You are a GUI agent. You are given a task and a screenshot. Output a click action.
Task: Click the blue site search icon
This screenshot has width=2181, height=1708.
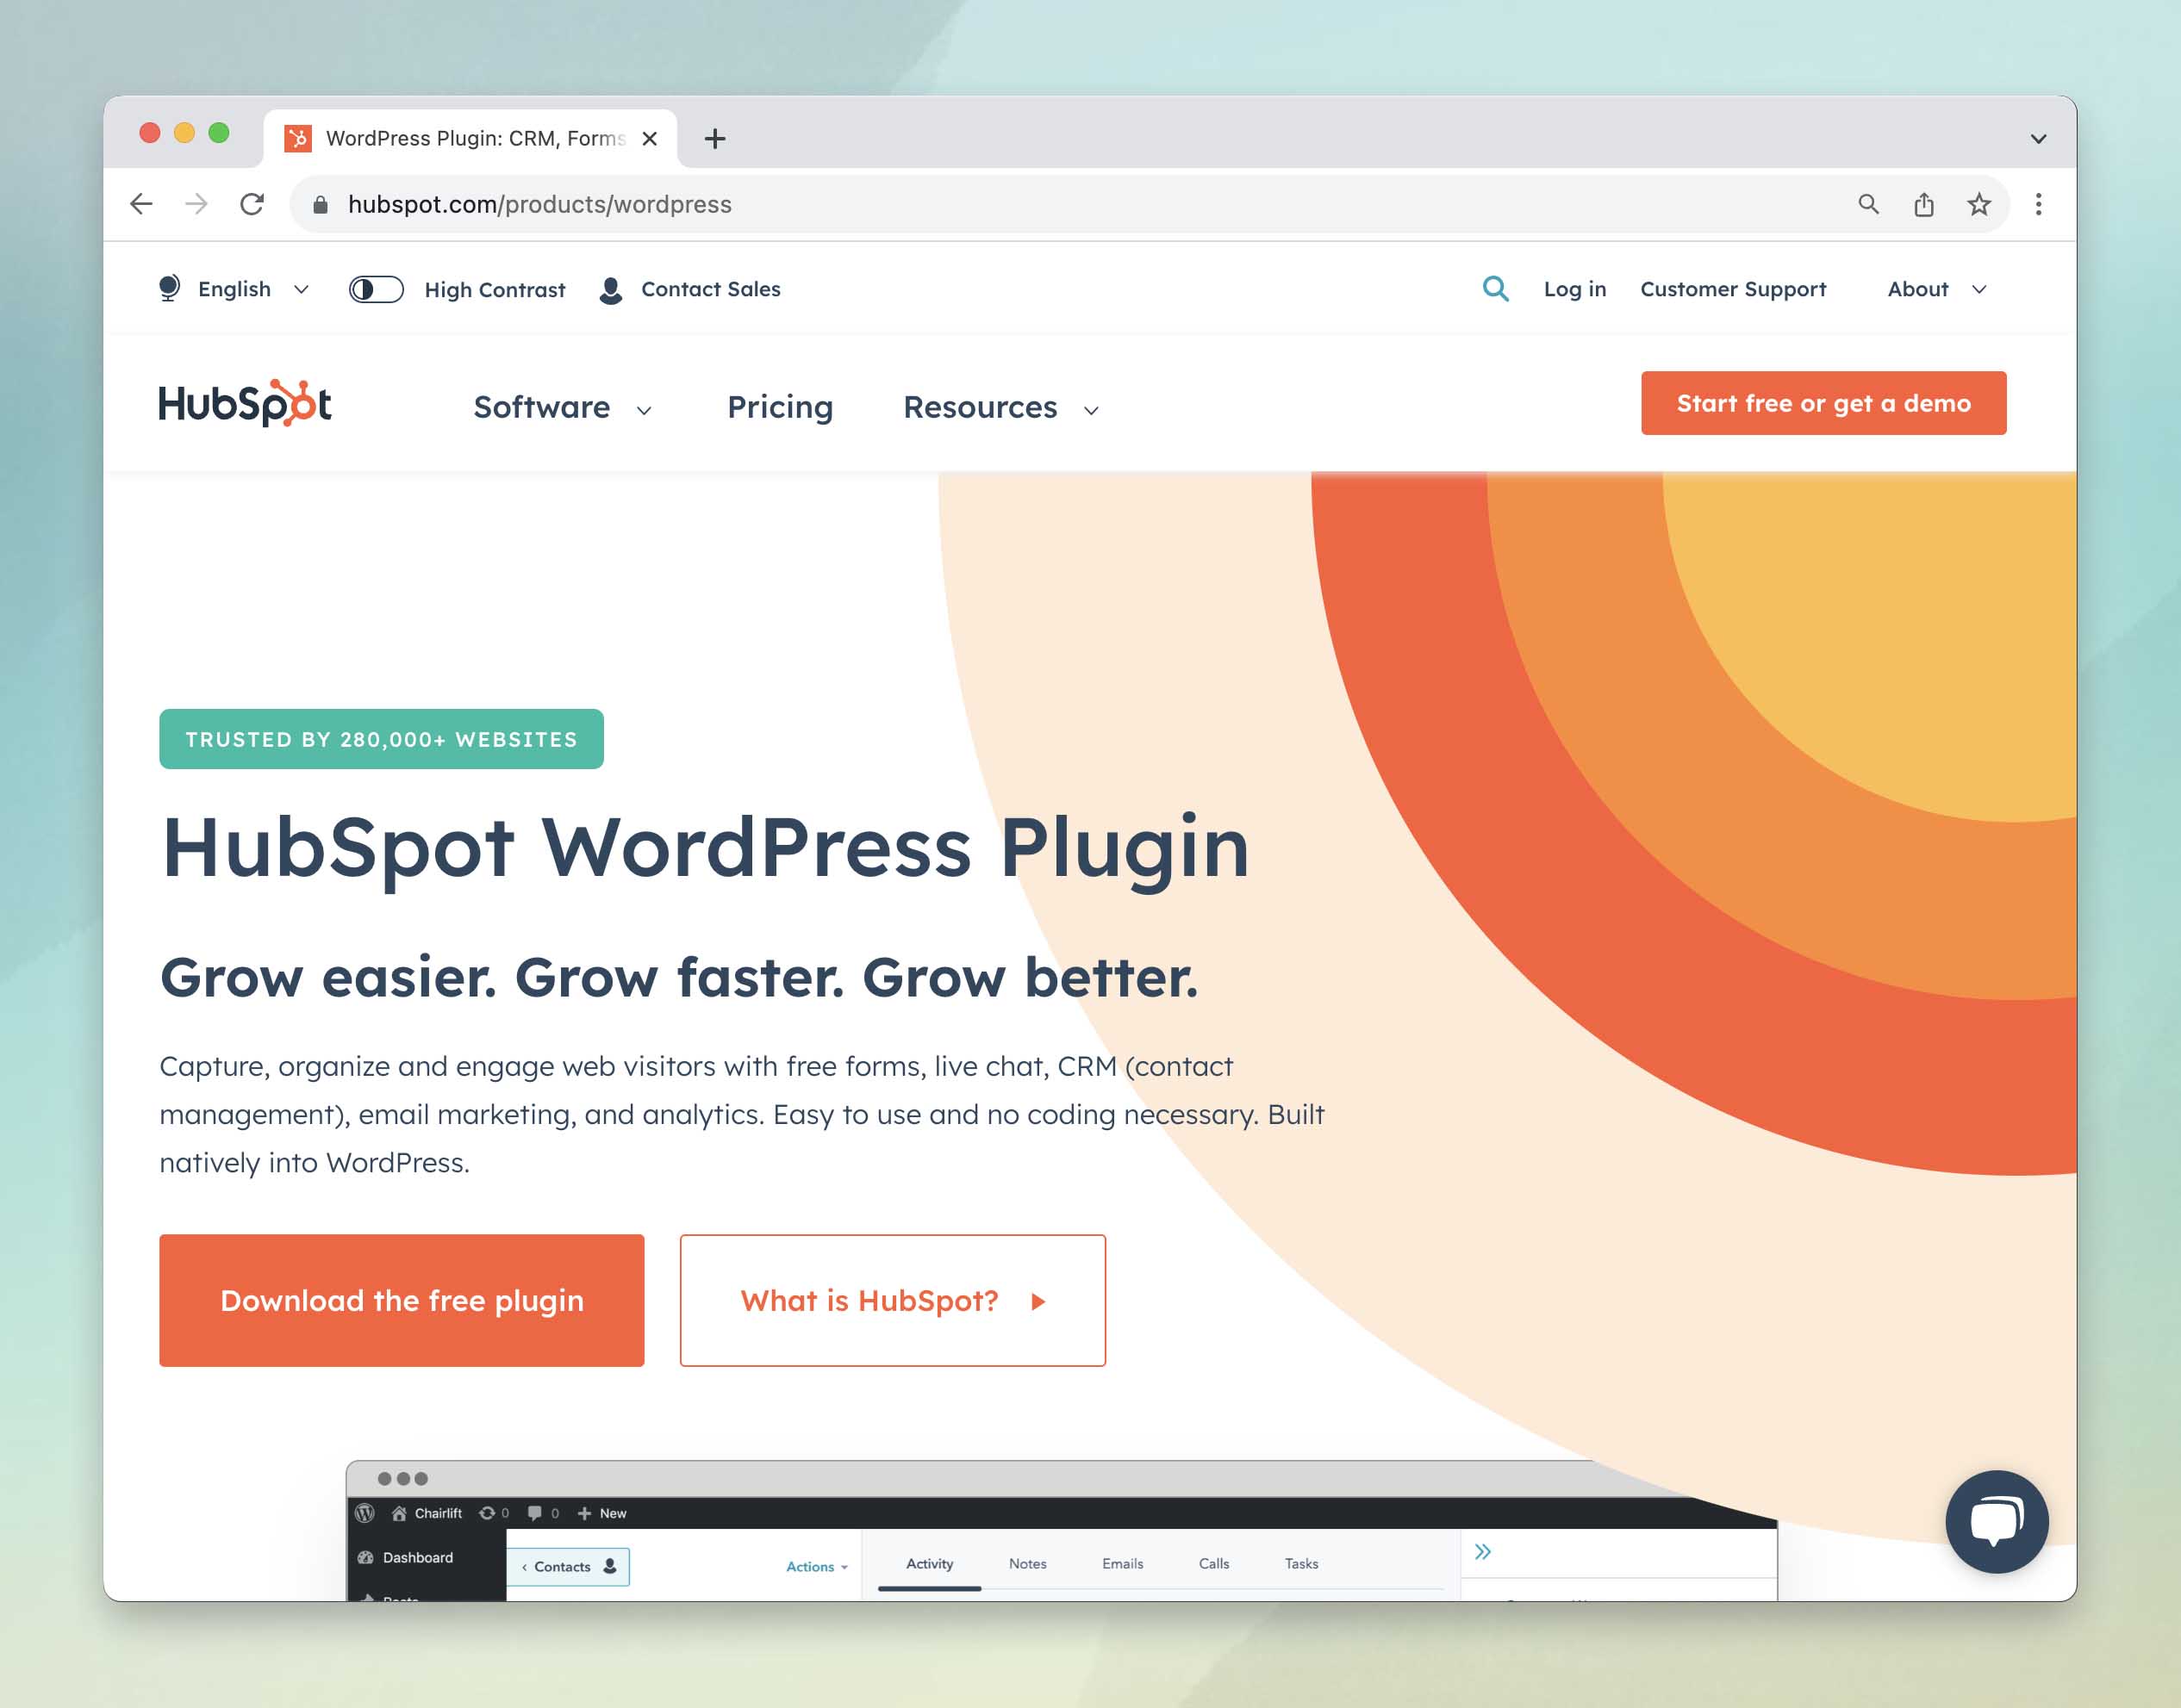(x=1495, y=288)
